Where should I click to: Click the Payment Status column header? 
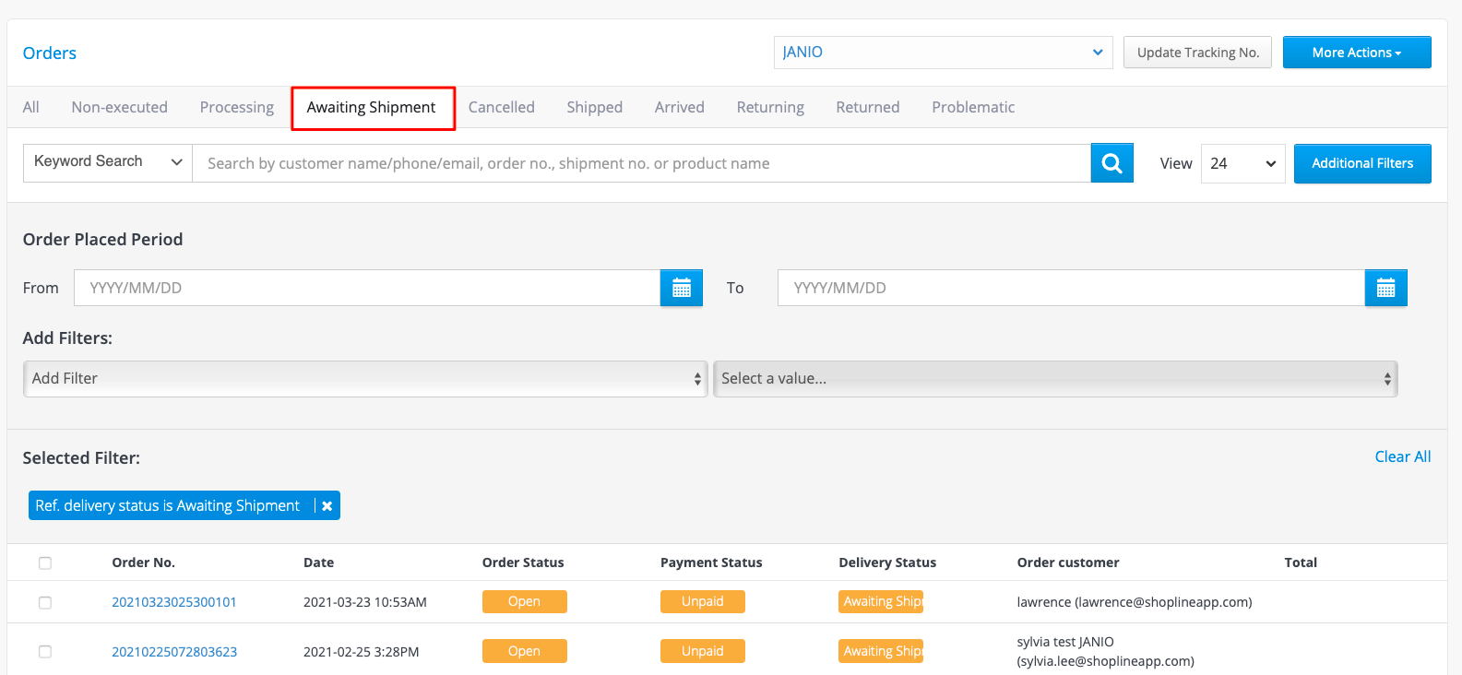tap(711, 562)
